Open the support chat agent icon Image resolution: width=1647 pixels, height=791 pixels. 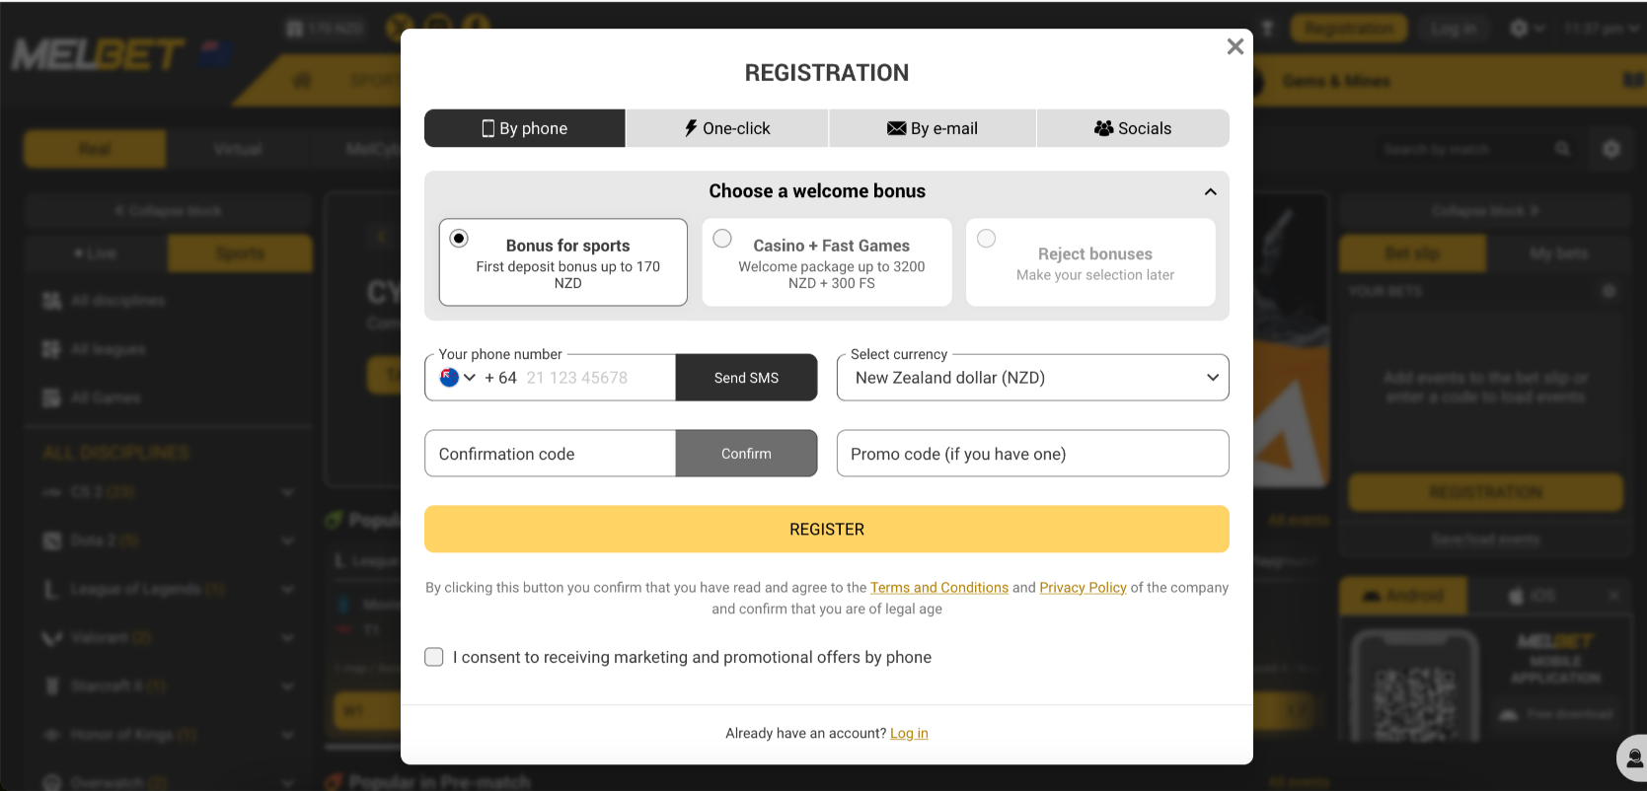pyautogui.click(x=1634, y=758)
